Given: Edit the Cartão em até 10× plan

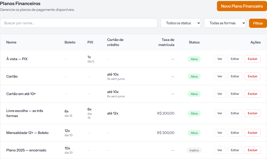Looking at the screenshot, I should click(235, 94).
